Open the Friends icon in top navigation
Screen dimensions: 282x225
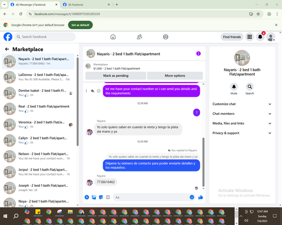(x=139, y=37)
